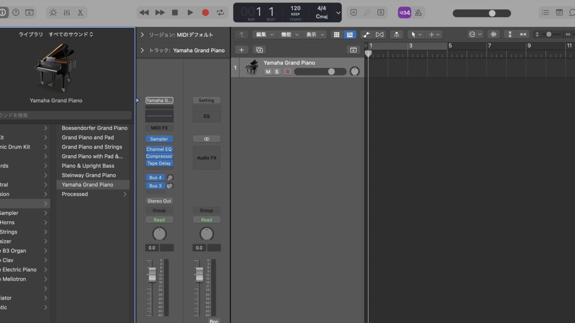
Task: Click the Replace mode X icon
Action: coord(354,13)
